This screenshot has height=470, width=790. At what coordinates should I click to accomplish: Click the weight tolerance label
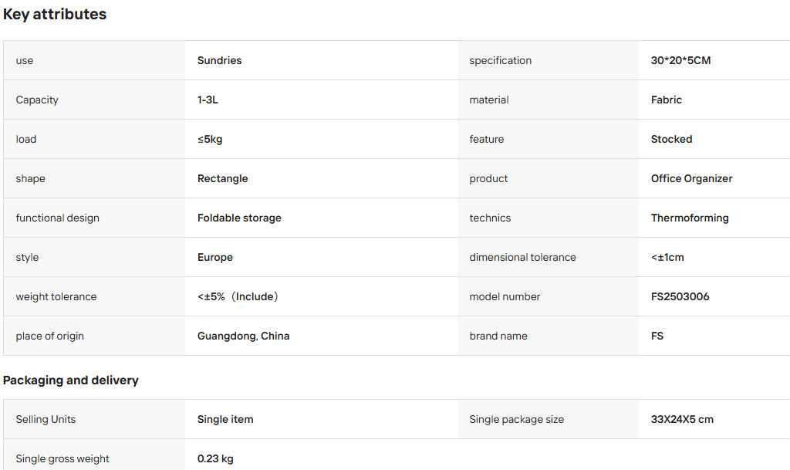tap(56, 296)
